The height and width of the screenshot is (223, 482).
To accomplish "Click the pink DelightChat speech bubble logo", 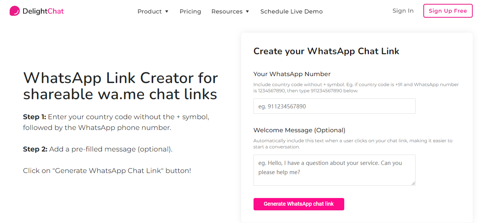I will coord(15,10).
